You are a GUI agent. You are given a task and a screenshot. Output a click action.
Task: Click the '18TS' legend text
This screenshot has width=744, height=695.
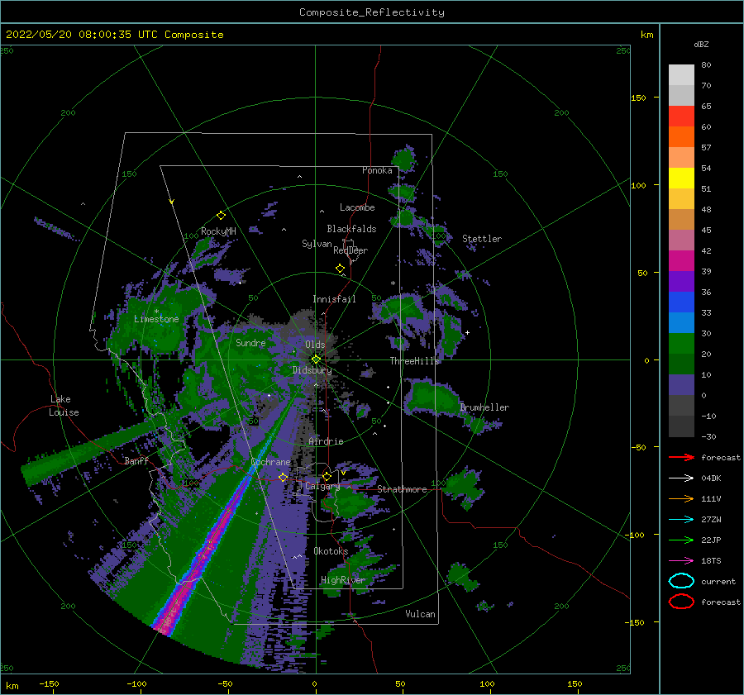[x=711, y=561]
